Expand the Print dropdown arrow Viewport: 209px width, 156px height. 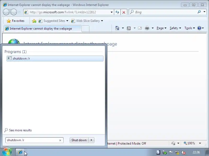153,28
